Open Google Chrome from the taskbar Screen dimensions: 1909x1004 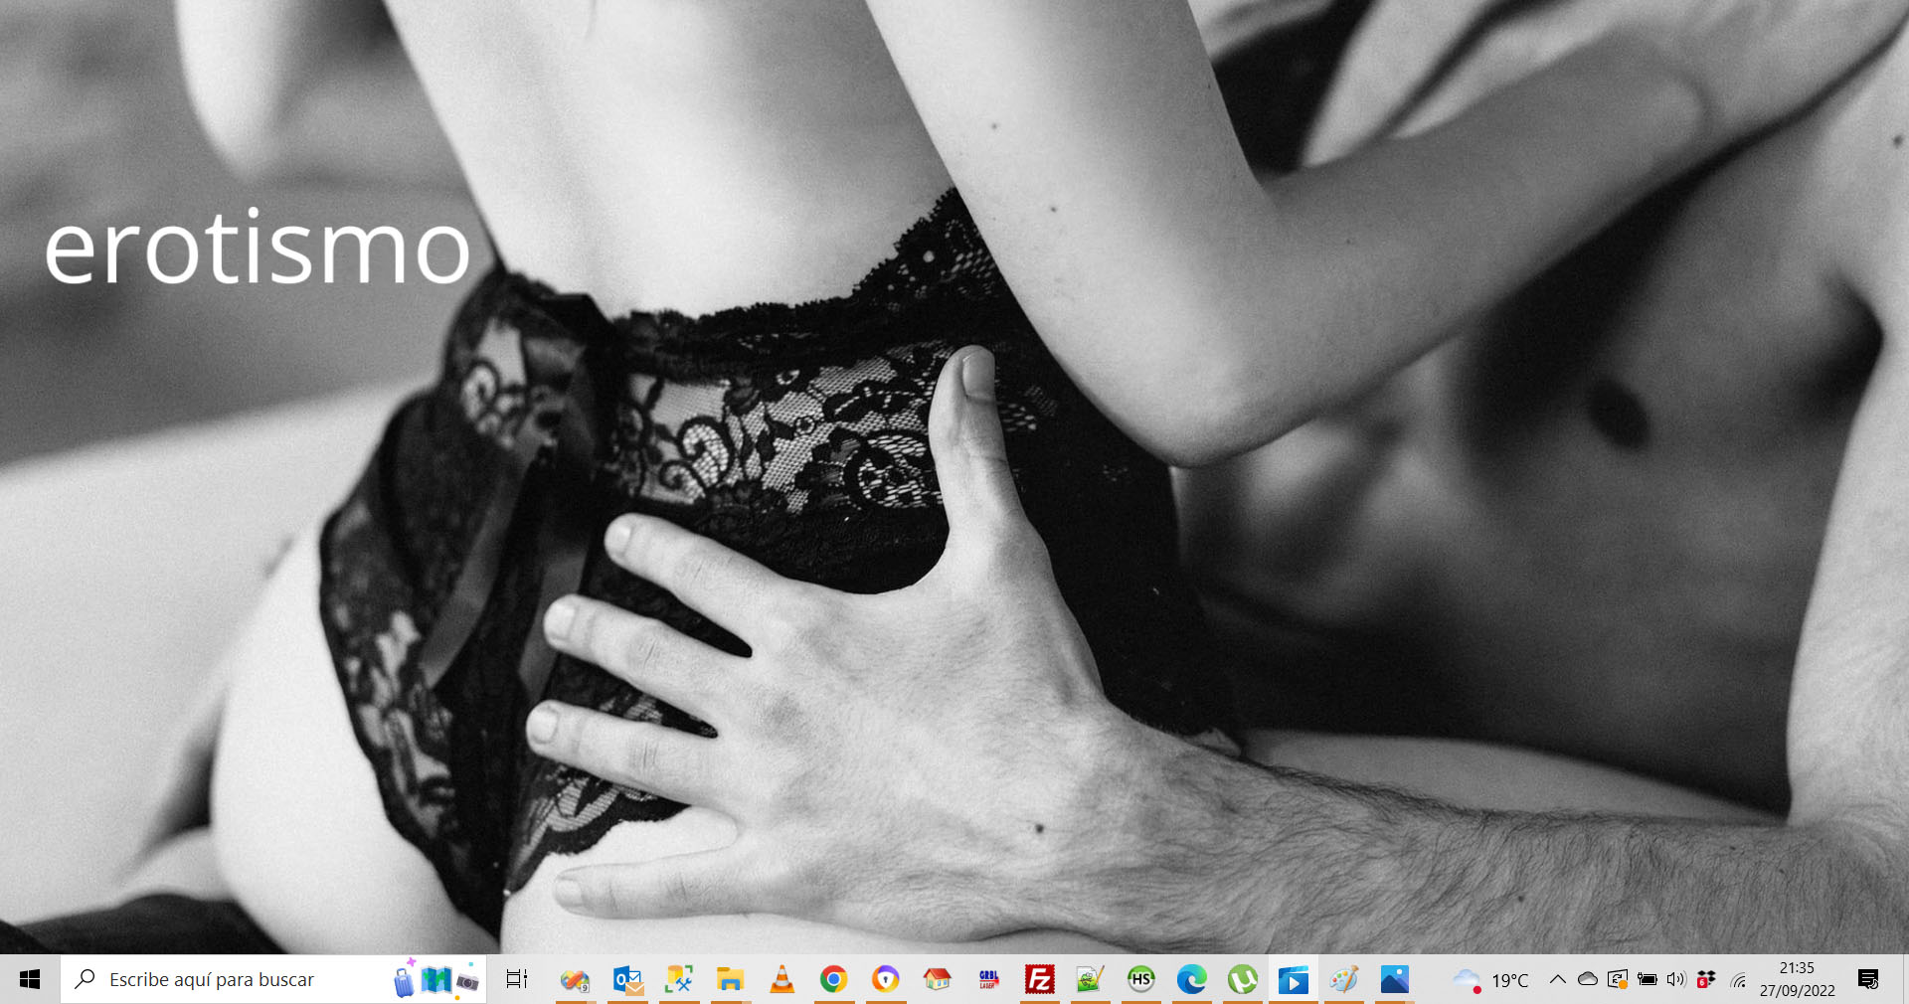click(833, 980)
